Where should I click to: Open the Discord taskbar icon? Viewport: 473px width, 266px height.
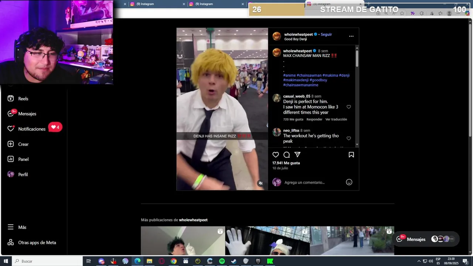coord(101,261)
